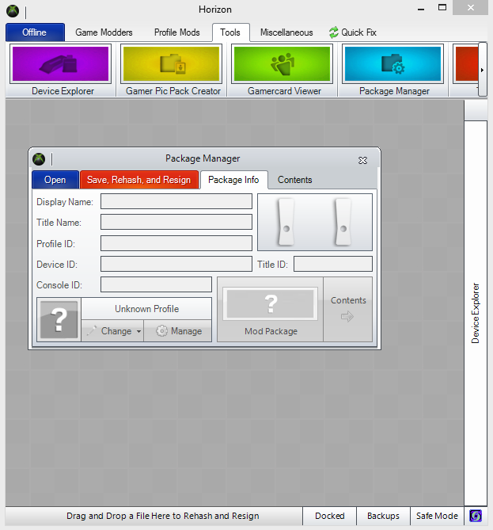493x530 pixels.
Task: Click the Title Name input field
Action: [176, 222]
